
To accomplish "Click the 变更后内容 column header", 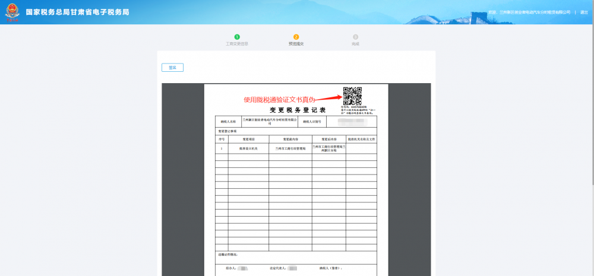I will pos(333,138).
